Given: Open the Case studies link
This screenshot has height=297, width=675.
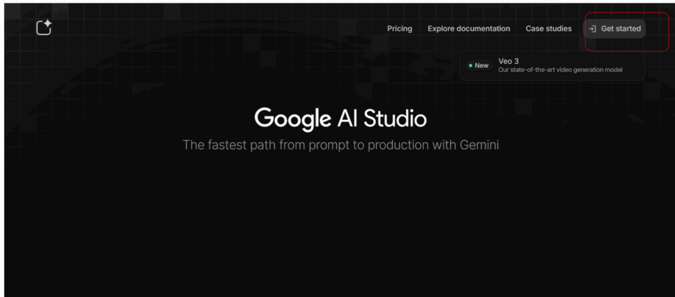Looking at the screenshot, I should [548, 29].
